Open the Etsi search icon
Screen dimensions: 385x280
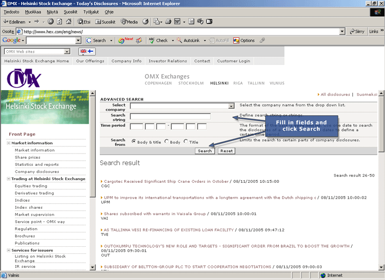tap(84, 21)
